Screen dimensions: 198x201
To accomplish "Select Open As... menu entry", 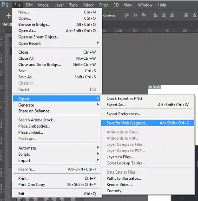I will (57, 31).
